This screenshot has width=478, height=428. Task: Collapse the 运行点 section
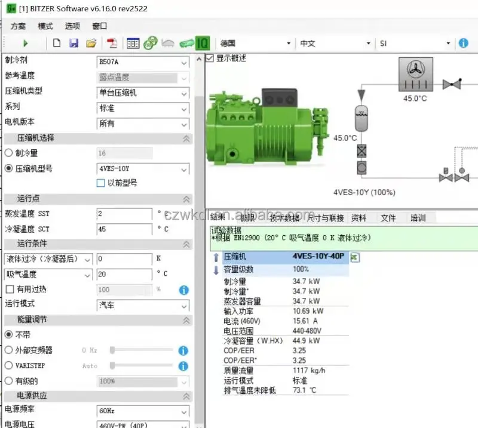tap(186, 199)
